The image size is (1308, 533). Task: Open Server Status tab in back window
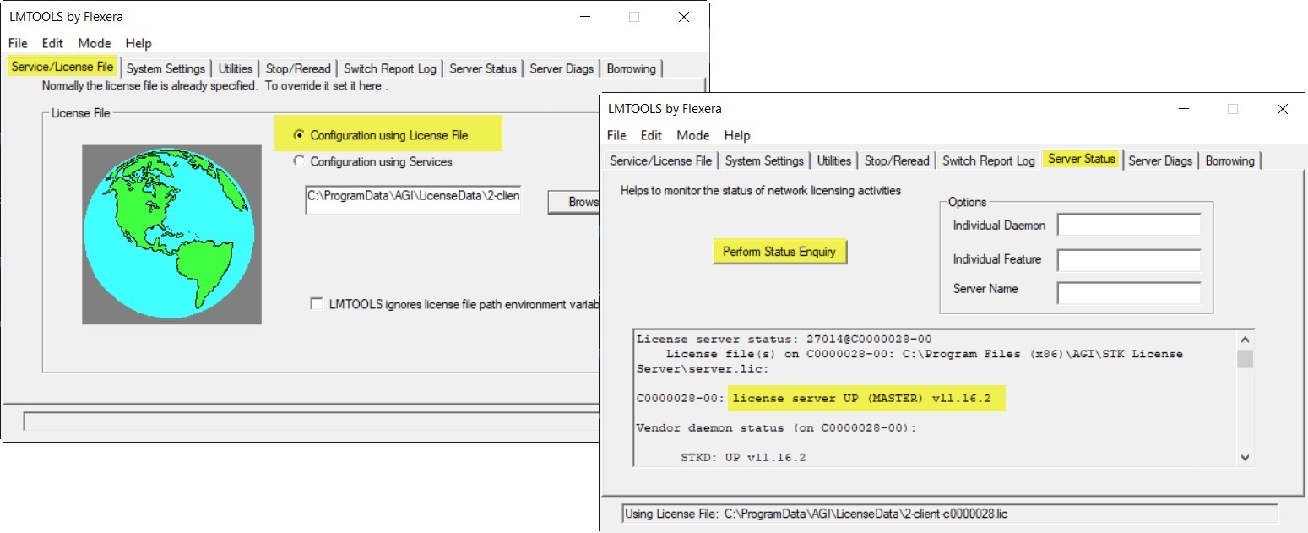coord(483,68)
